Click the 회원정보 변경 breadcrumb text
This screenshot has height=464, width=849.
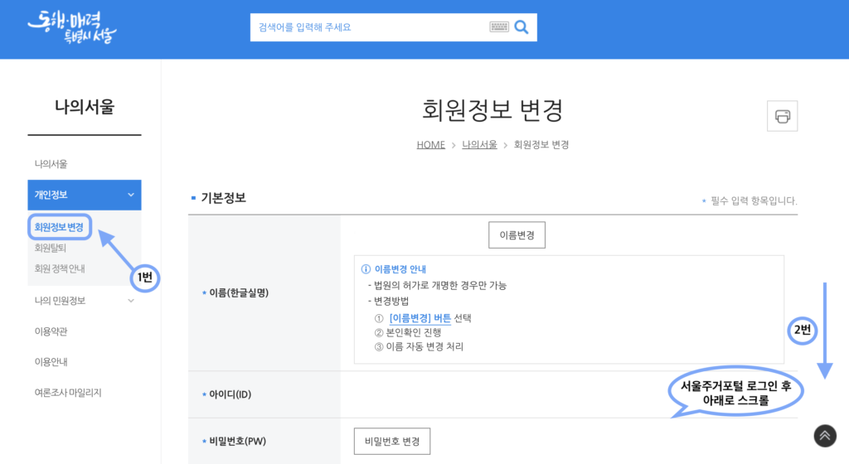coord(541,144)
